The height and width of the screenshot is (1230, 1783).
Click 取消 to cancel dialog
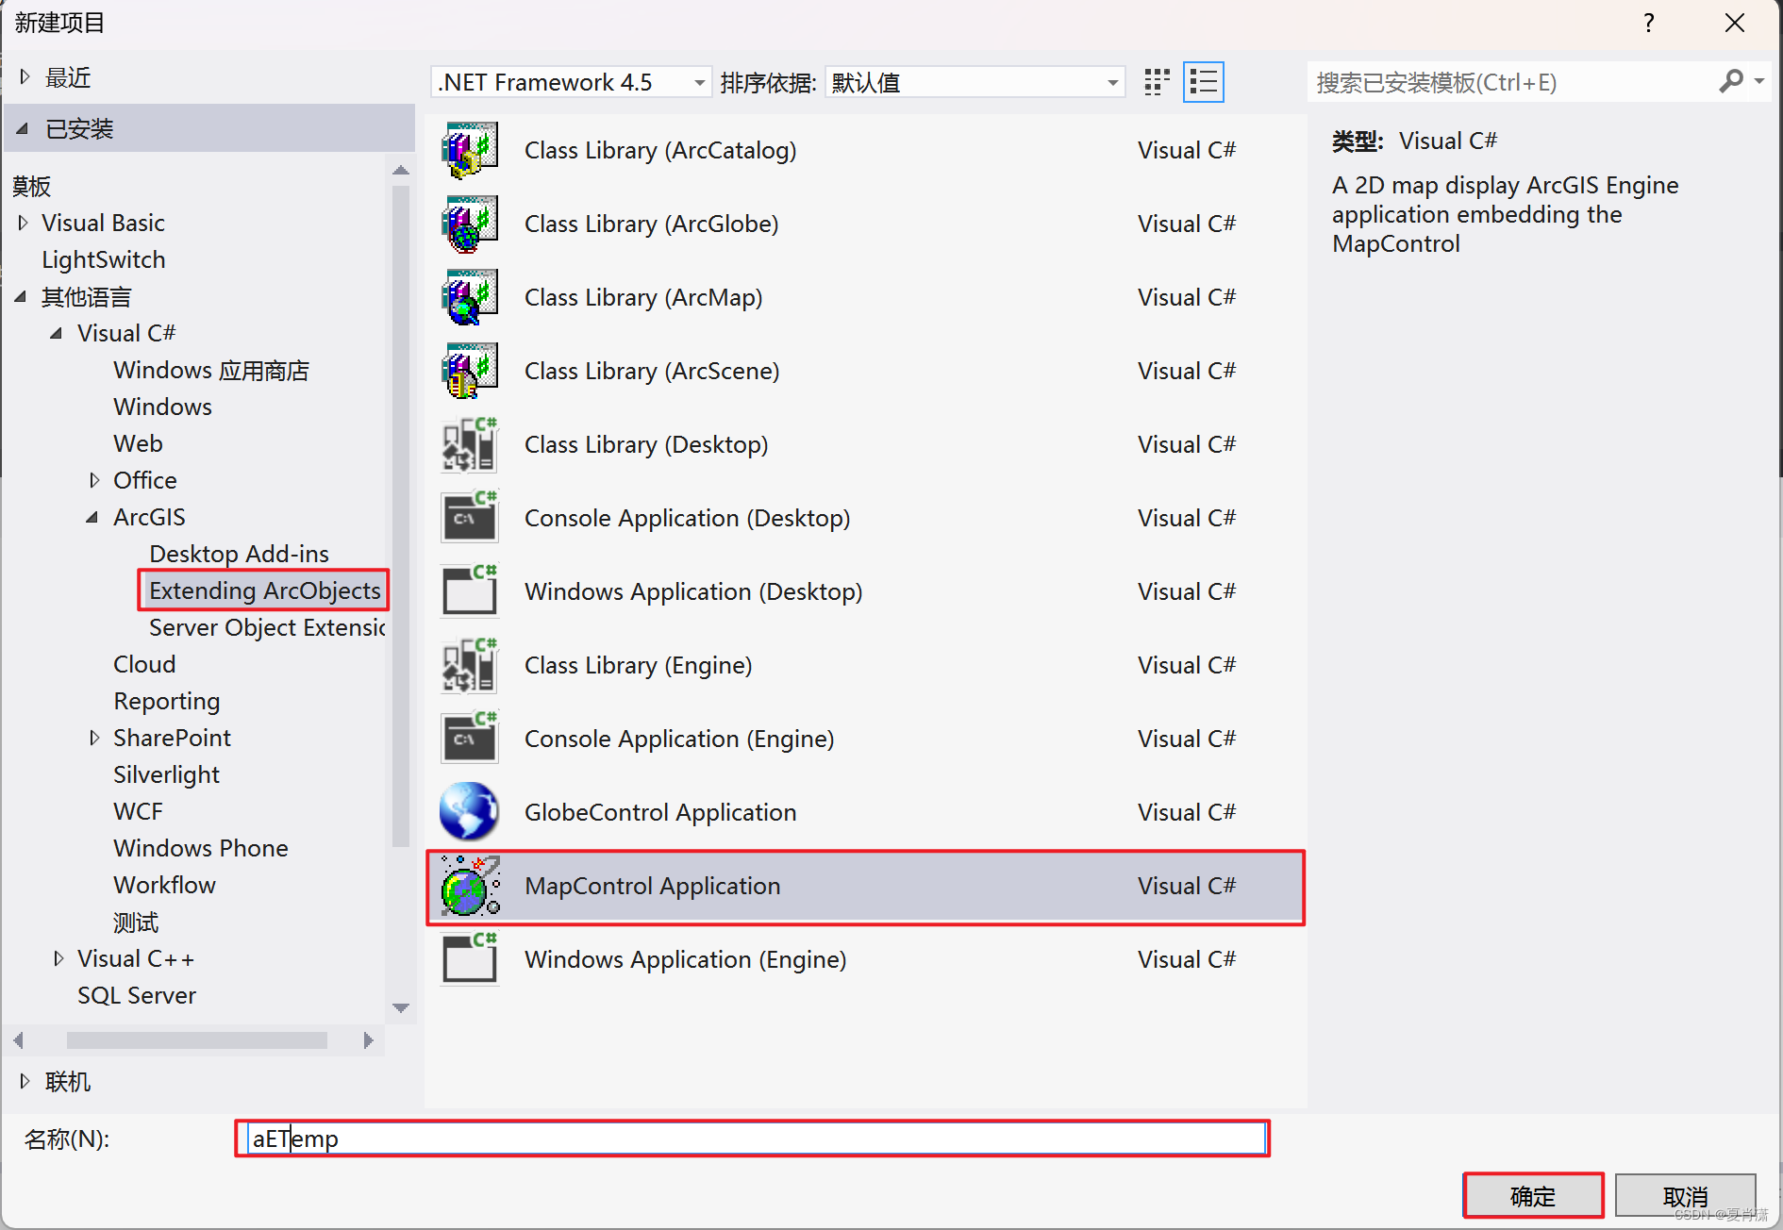coord(1685,1196)
